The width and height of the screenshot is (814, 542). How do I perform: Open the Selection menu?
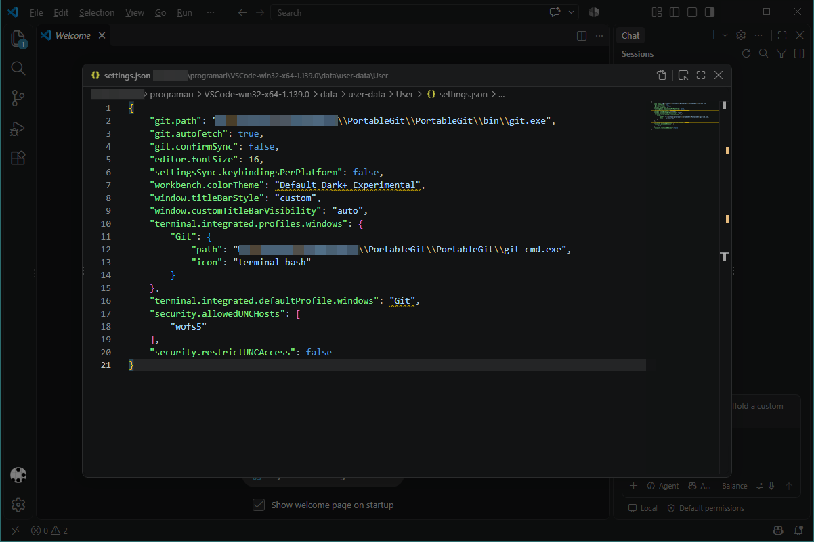97,12
